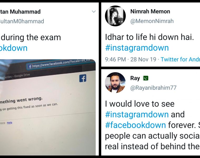Open the #instagramdown hashtag in Nimrah's tweet
Viewport: 200px width, 158px height.
(137, 48)
